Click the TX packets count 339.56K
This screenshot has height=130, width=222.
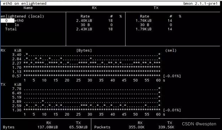pyautogui.click(x=166, y=127)
